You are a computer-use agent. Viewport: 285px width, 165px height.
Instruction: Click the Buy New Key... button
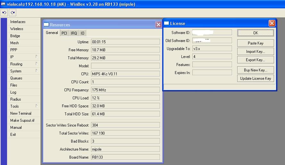256,70
